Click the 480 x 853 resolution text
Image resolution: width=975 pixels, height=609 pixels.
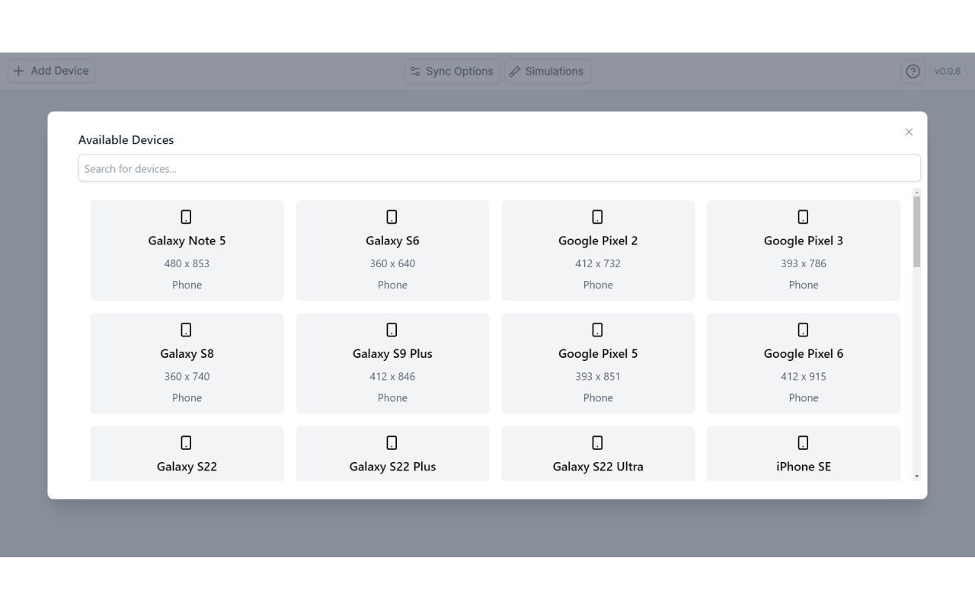pyautogui.click(x=187, y=263)
